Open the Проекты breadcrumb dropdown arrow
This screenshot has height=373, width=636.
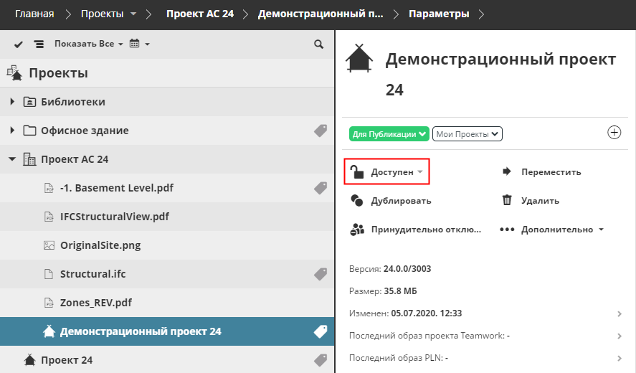click(x=133, y=14)
